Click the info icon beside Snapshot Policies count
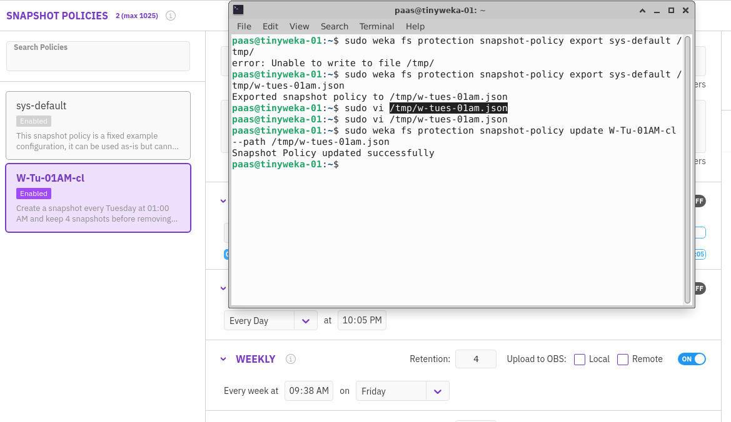Image resolution: width=731 pixels, height=422 pixels. pyautogui.click(x=171, y=16)
